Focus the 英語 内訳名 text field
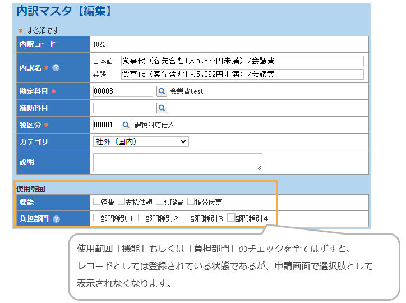 242,74
